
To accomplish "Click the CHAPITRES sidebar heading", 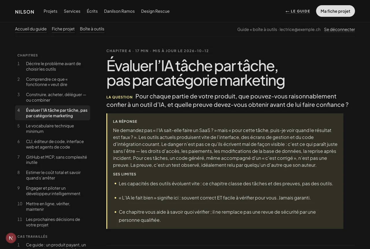I will (x=27, y=55).
